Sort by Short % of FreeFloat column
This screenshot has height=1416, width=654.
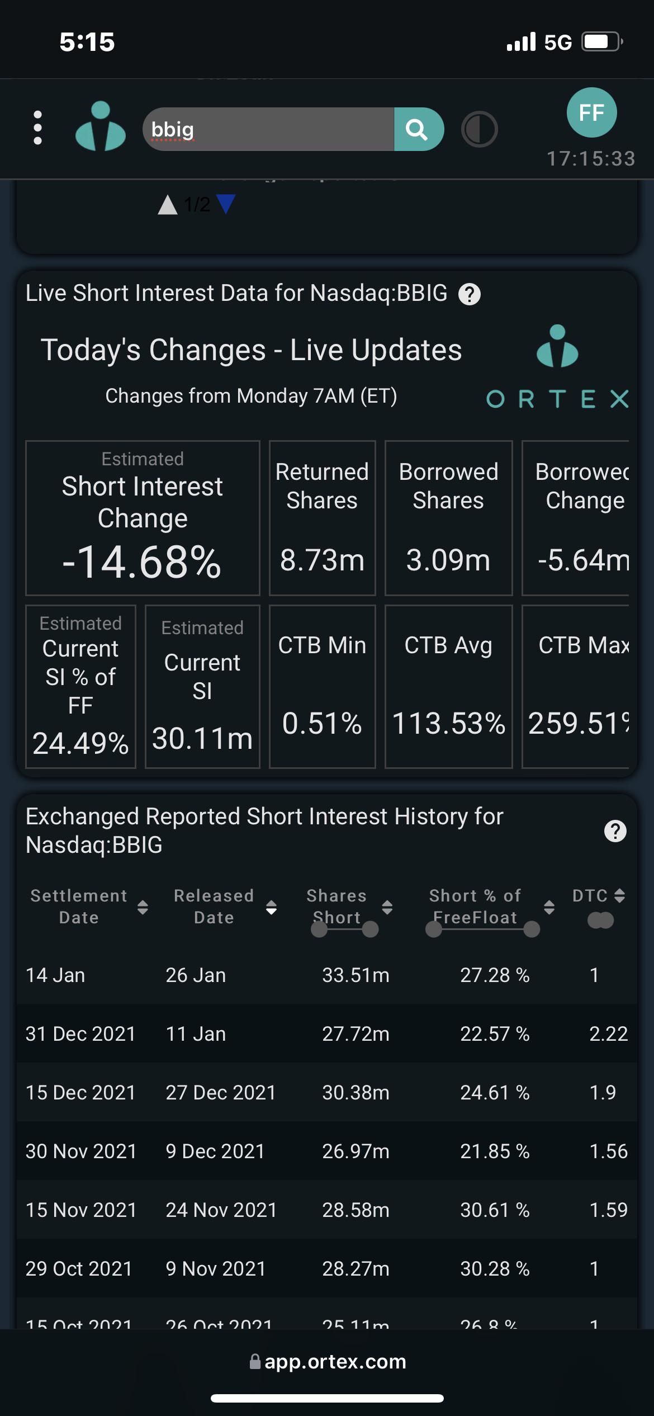pyautogui.click(x=549, y=907)
